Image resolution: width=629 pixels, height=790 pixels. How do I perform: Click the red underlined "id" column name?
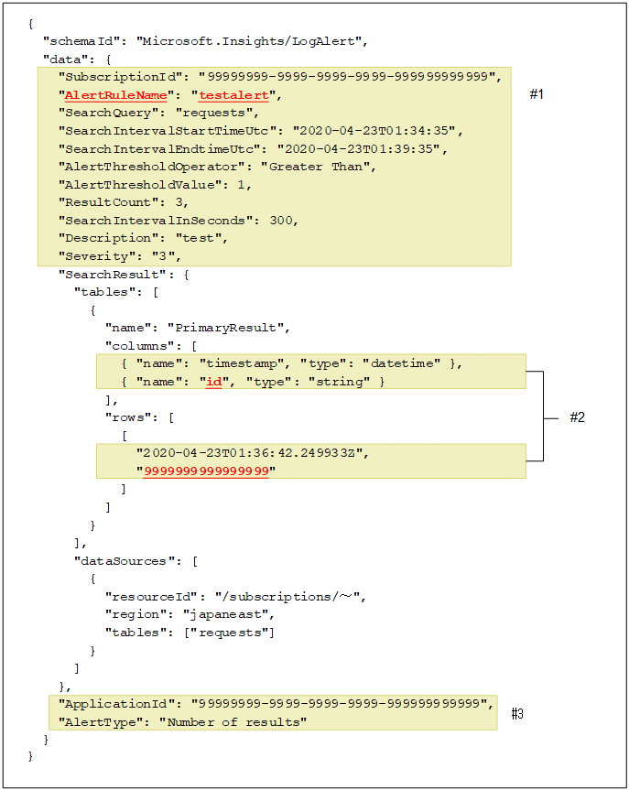click(213, 382)
